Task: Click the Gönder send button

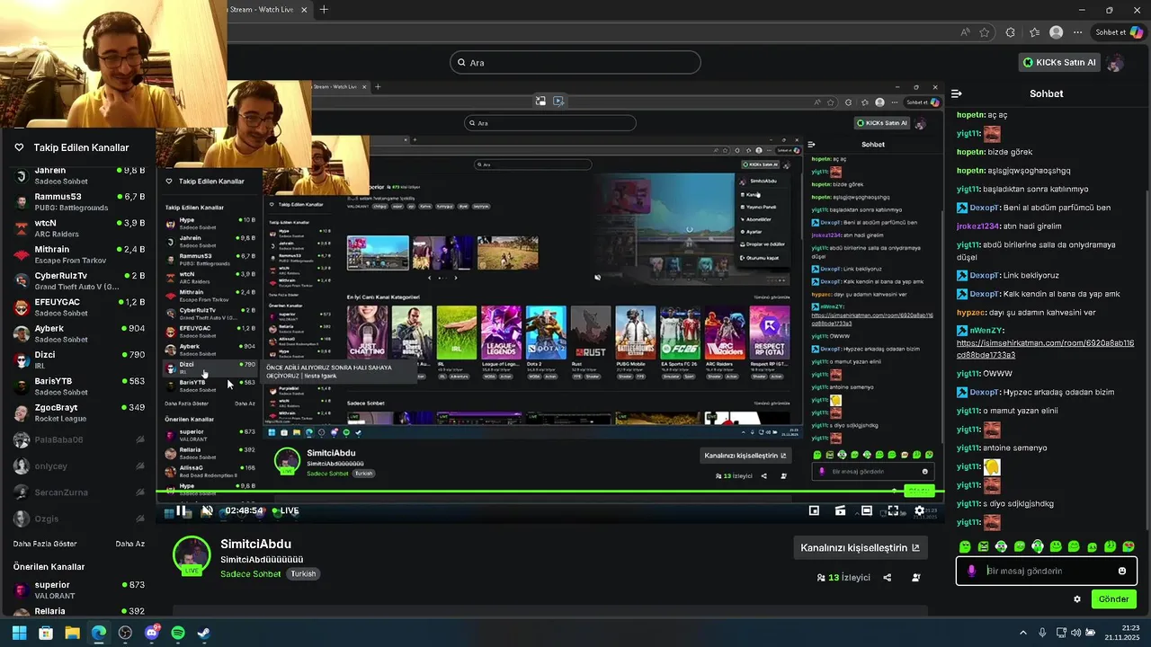Action: pos(1113,599)
